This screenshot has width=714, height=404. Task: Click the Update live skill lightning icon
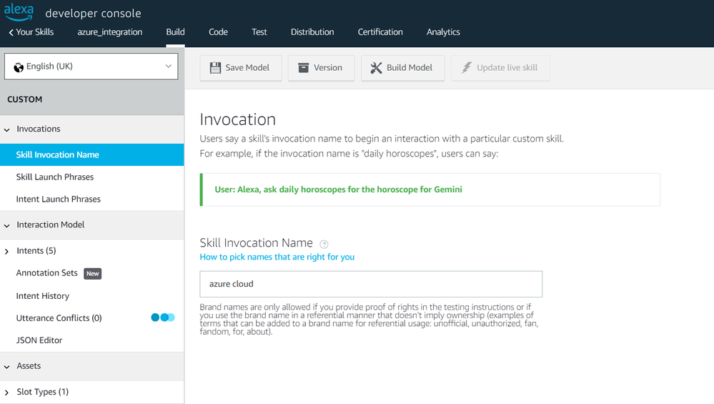pyautogui.click(x=467, y=68)
